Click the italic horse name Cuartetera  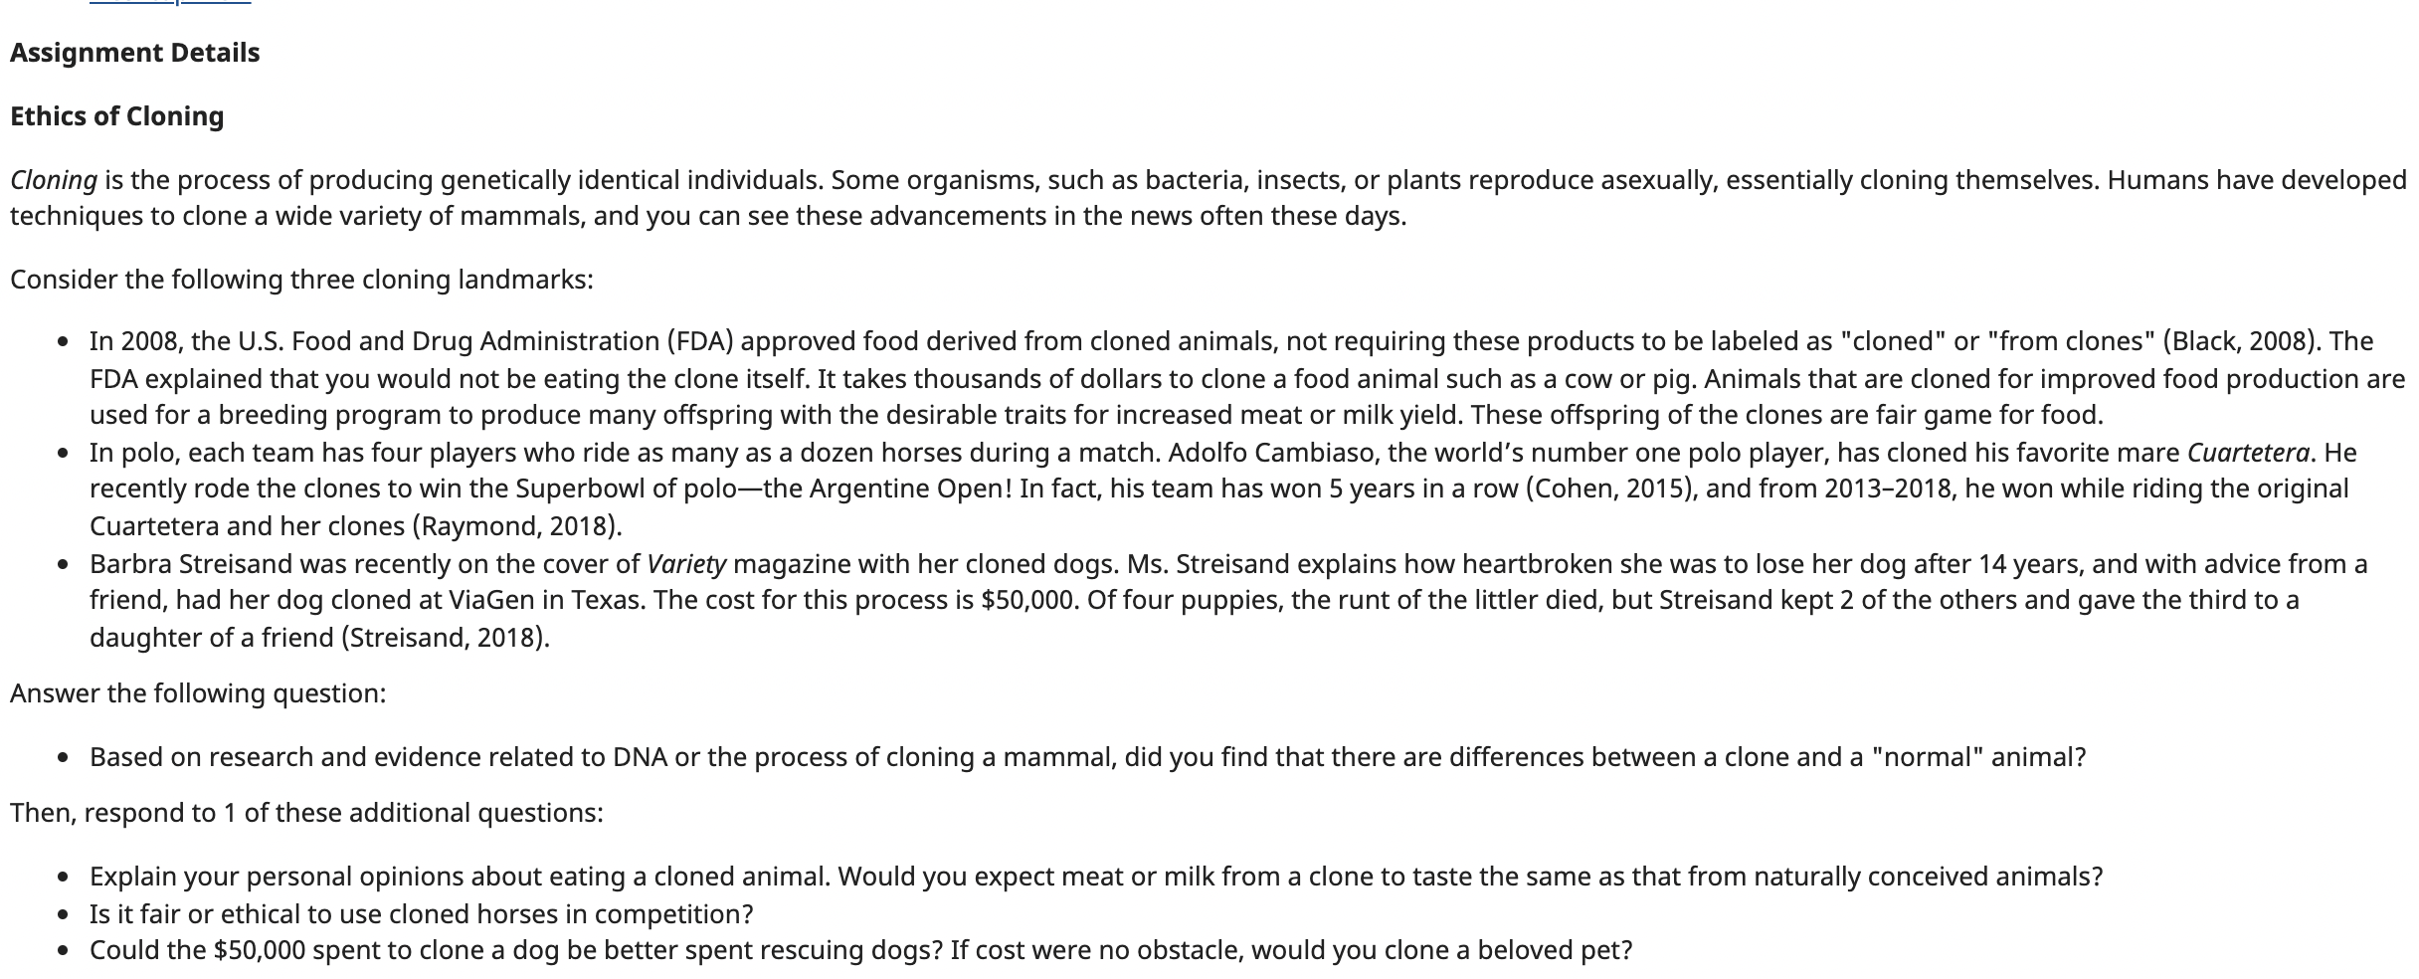pos(2248,453)
